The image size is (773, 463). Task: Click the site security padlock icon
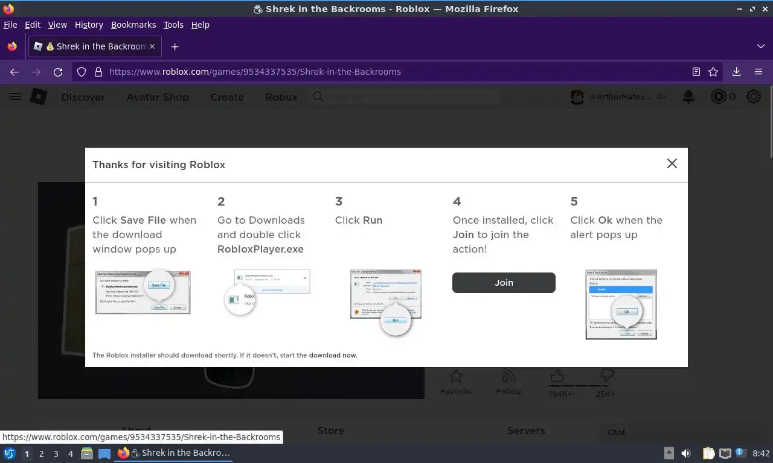coord(98,72)
